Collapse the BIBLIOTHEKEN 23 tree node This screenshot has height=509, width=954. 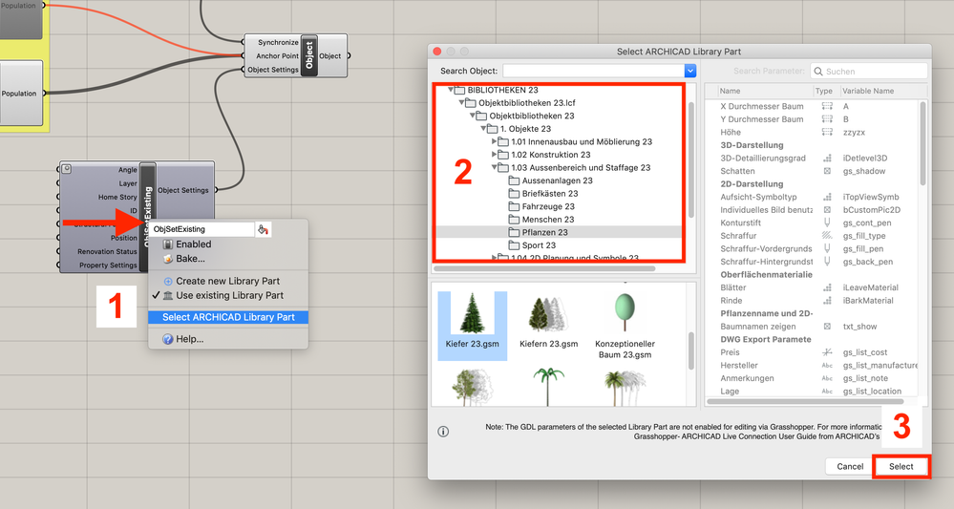[x=452, y=90]
